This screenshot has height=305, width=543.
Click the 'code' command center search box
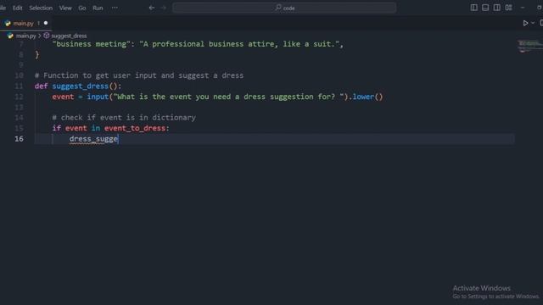tap(284, 8)
